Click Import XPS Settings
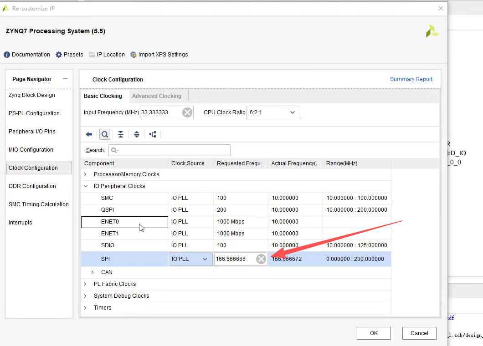 [159, 55]
